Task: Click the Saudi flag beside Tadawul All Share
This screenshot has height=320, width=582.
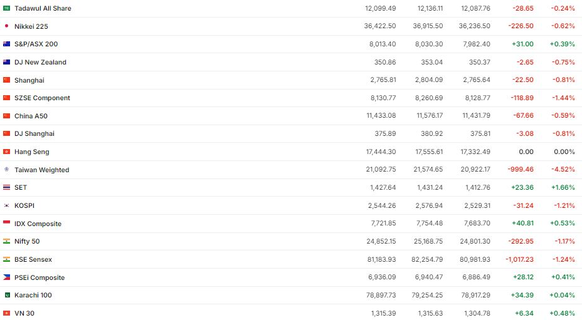Action: [x=7, y=8]
